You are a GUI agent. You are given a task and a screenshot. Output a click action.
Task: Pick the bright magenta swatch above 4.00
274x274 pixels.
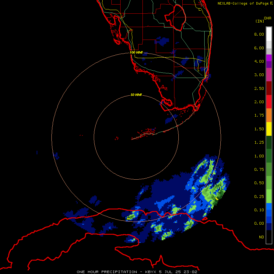[269, 58]
